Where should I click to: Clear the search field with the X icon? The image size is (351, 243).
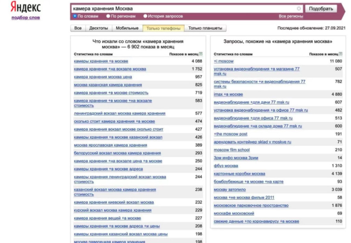(299, 9)
